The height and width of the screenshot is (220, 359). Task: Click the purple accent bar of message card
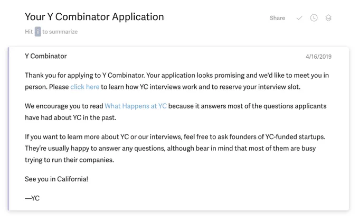click(8, 129)
